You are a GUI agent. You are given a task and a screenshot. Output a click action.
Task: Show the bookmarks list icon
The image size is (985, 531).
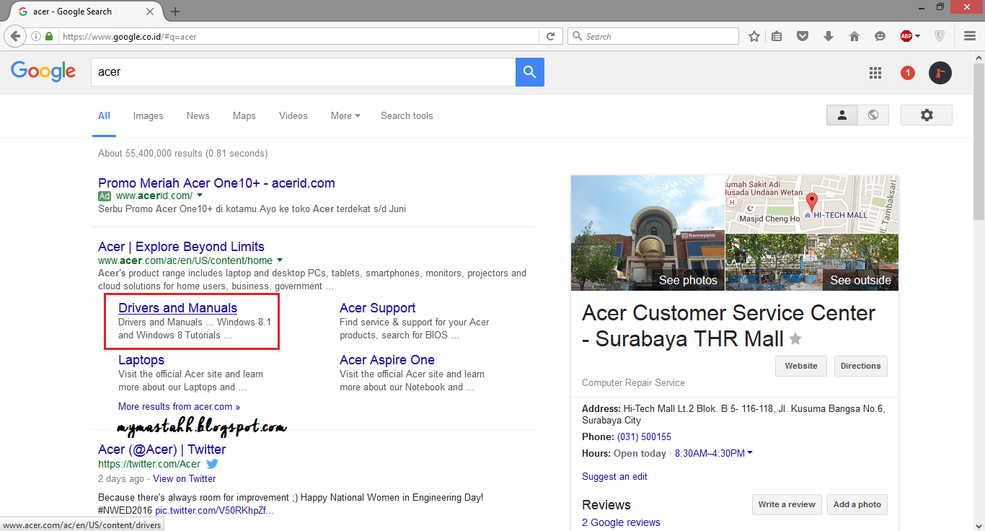[x=777, y=36]
